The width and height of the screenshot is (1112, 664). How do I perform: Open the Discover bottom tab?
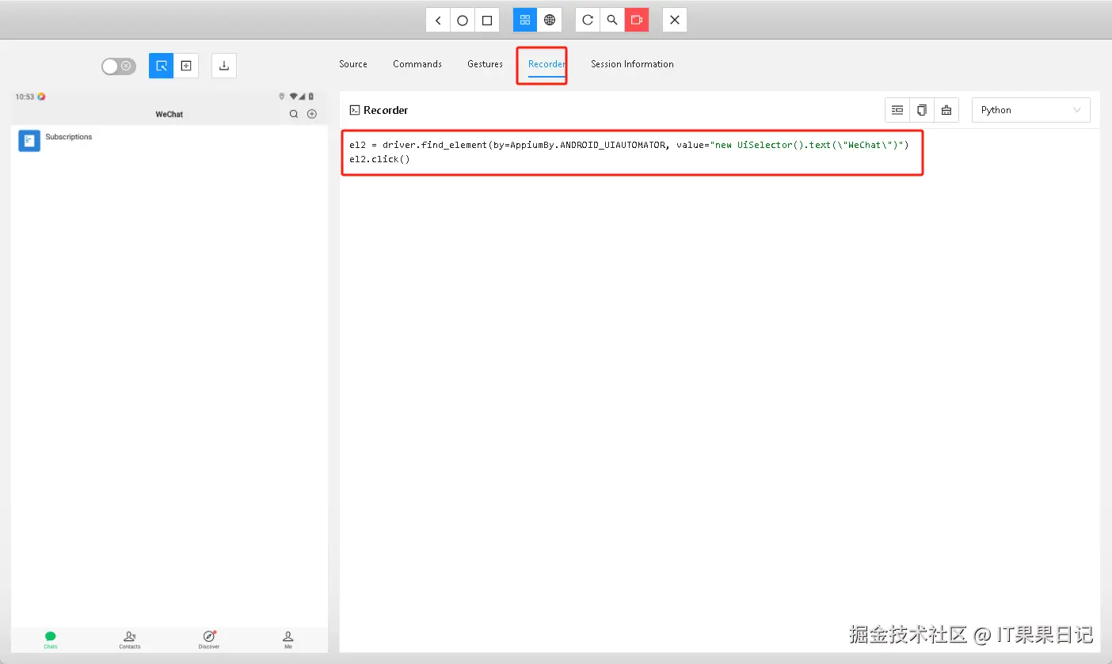pos(209,640)
